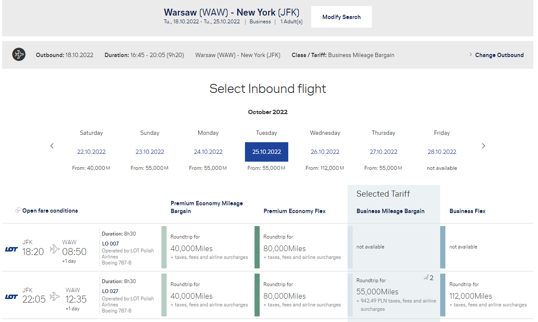Select Monday 24.10.2022 date
Viewport: 538px width, 322px height.
tap(208, 152)
